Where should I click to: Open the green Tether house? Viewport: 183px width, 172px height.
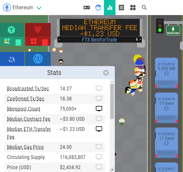pyautogui.click(x=12, y=34)
